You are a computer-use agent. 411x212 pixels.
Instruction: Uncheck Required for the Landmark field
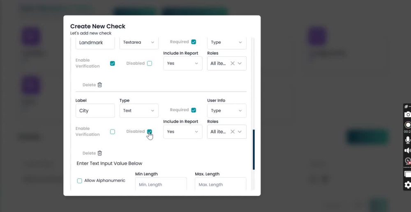(194, 42)
